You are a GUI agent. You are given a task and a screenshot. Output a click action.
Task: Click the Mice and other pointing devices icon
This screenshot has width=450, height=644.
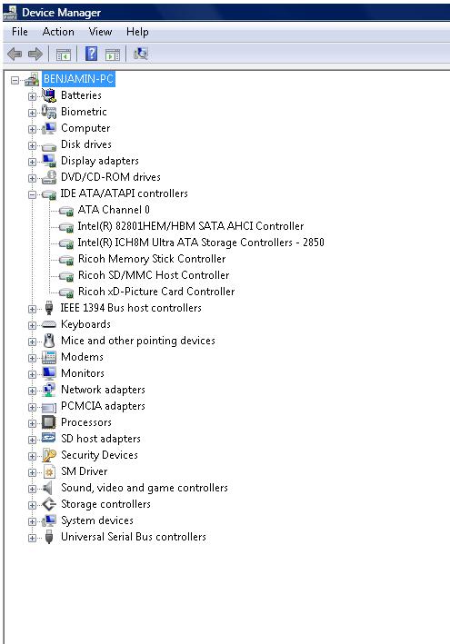(x=49, y=341)
